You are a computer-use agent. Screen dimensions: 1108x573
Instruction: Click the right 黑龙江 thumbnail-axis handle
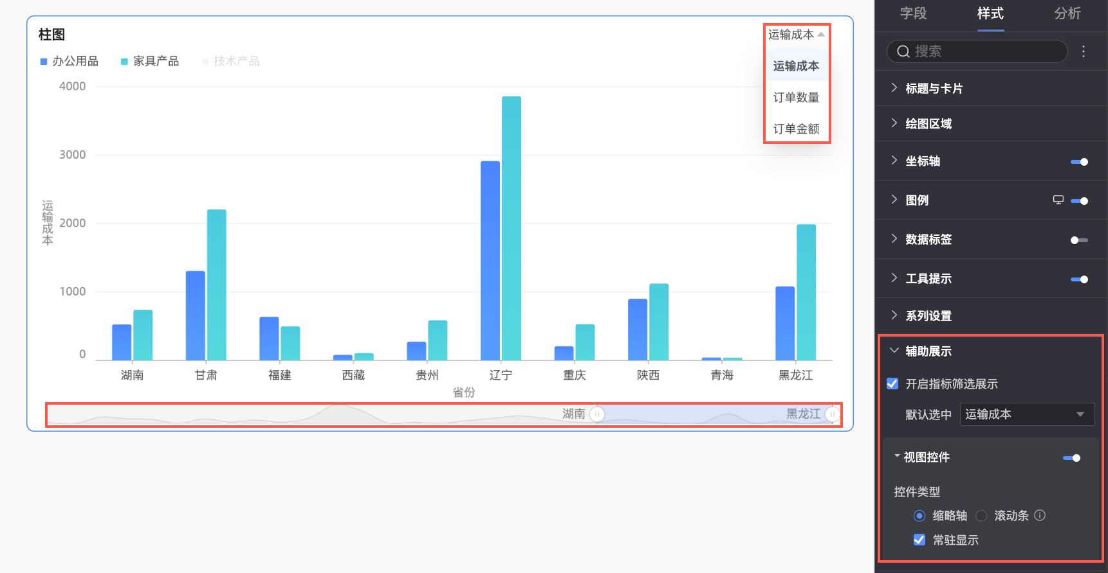pyautogui.click(x=833, y=414)
